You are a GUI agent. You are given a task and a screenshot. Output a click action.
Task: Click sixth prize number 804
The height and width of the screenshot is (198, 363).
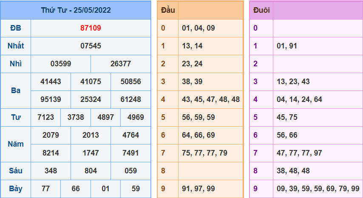click(91, 170)
